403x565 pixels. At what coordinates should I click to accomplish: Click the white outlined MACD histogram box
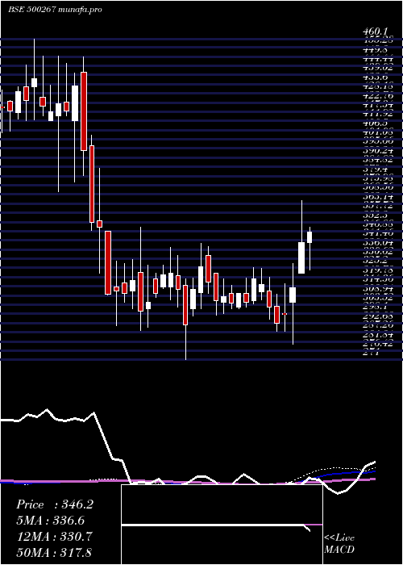pyautogui.click(x=222, y=525)
